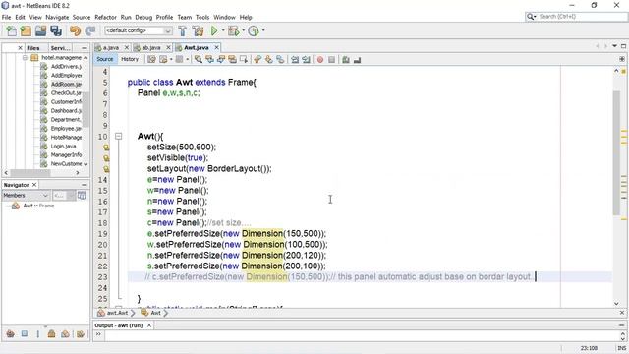The image size is (629, 354).
Task: Toggle Bookmark icon in editor toolbar
Action: pyautogui.click(x=280, y=59)
